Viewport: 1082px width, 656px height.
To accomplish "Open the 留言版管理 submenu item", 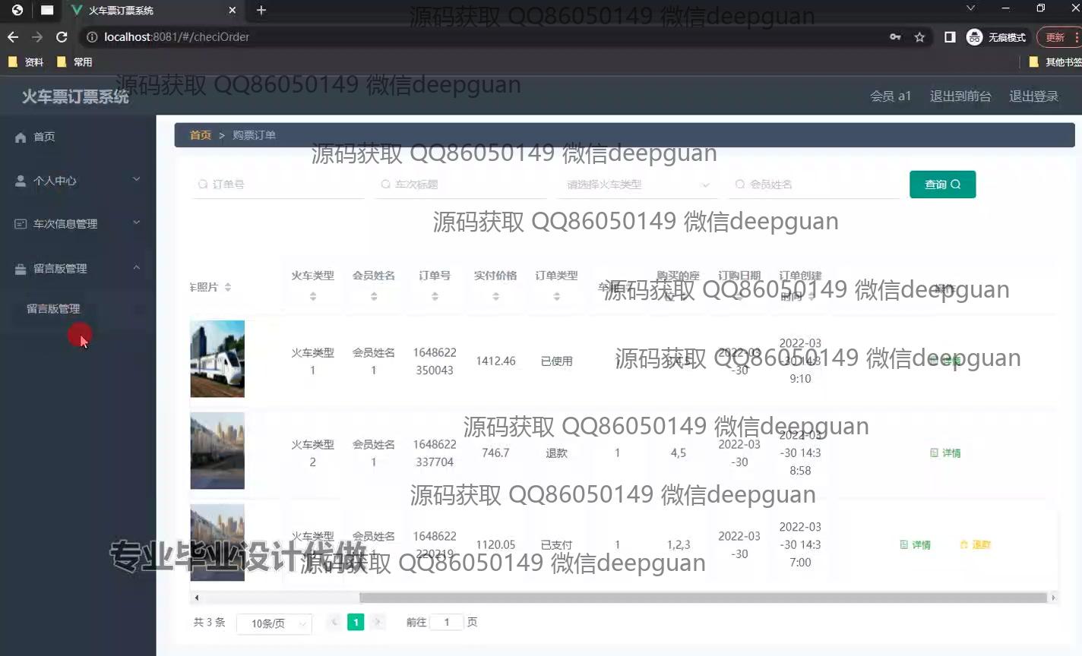I will click(x=53, y=309).
